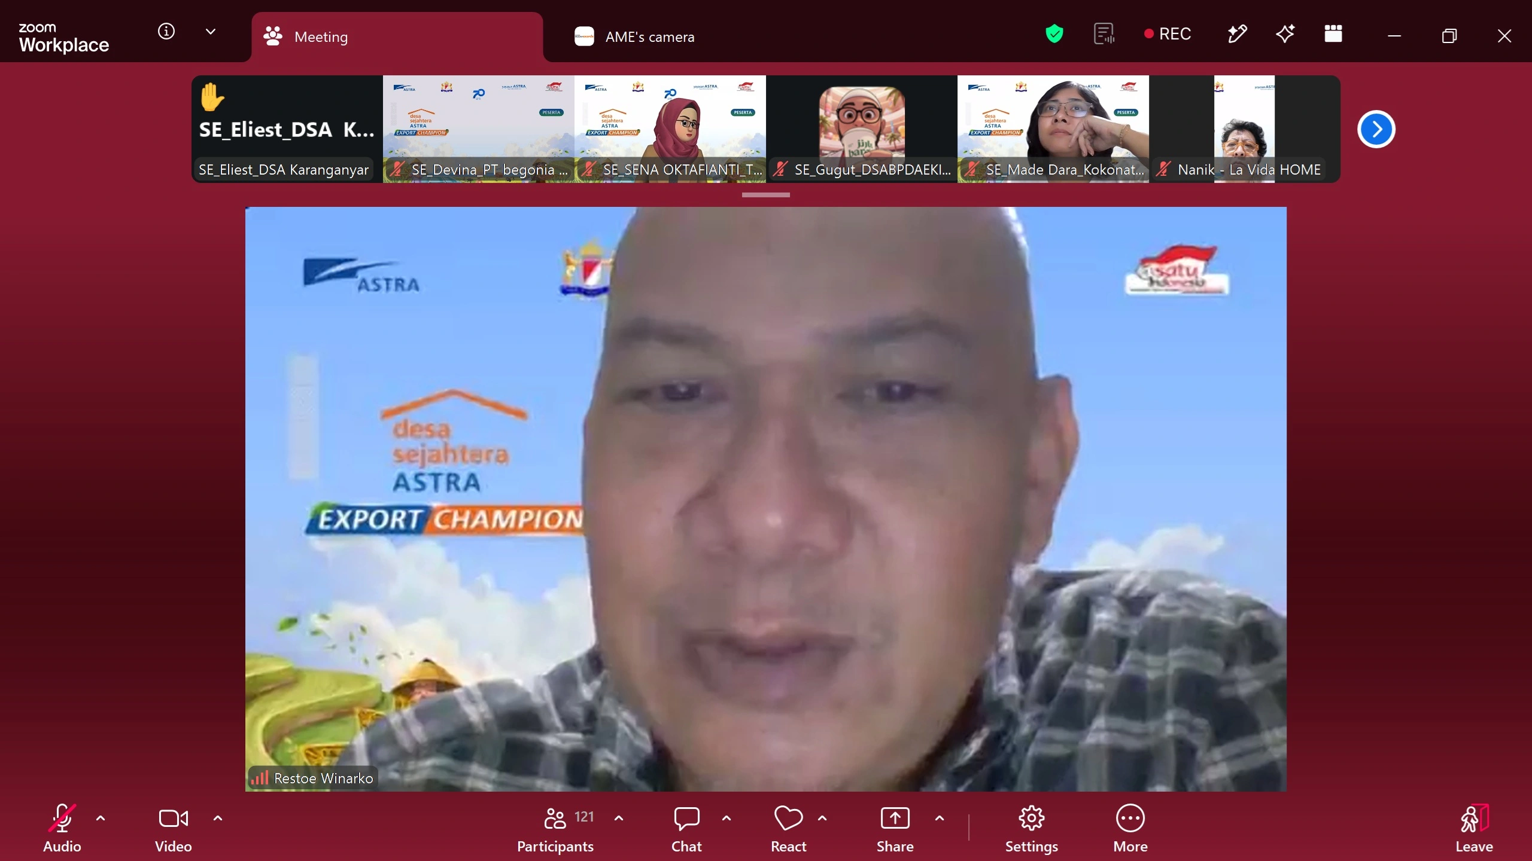1532x861 pixels.
Task: Expand the Participants options arrow
Action: (619, 818)
